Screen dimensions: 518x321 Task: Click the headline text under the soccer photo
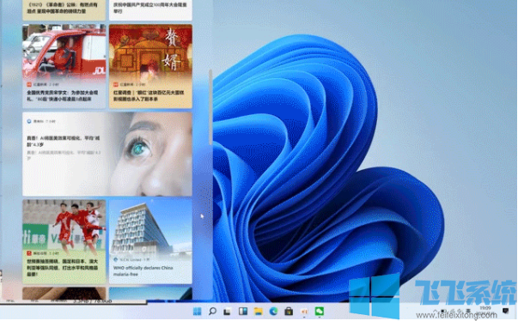coord(63,268)
